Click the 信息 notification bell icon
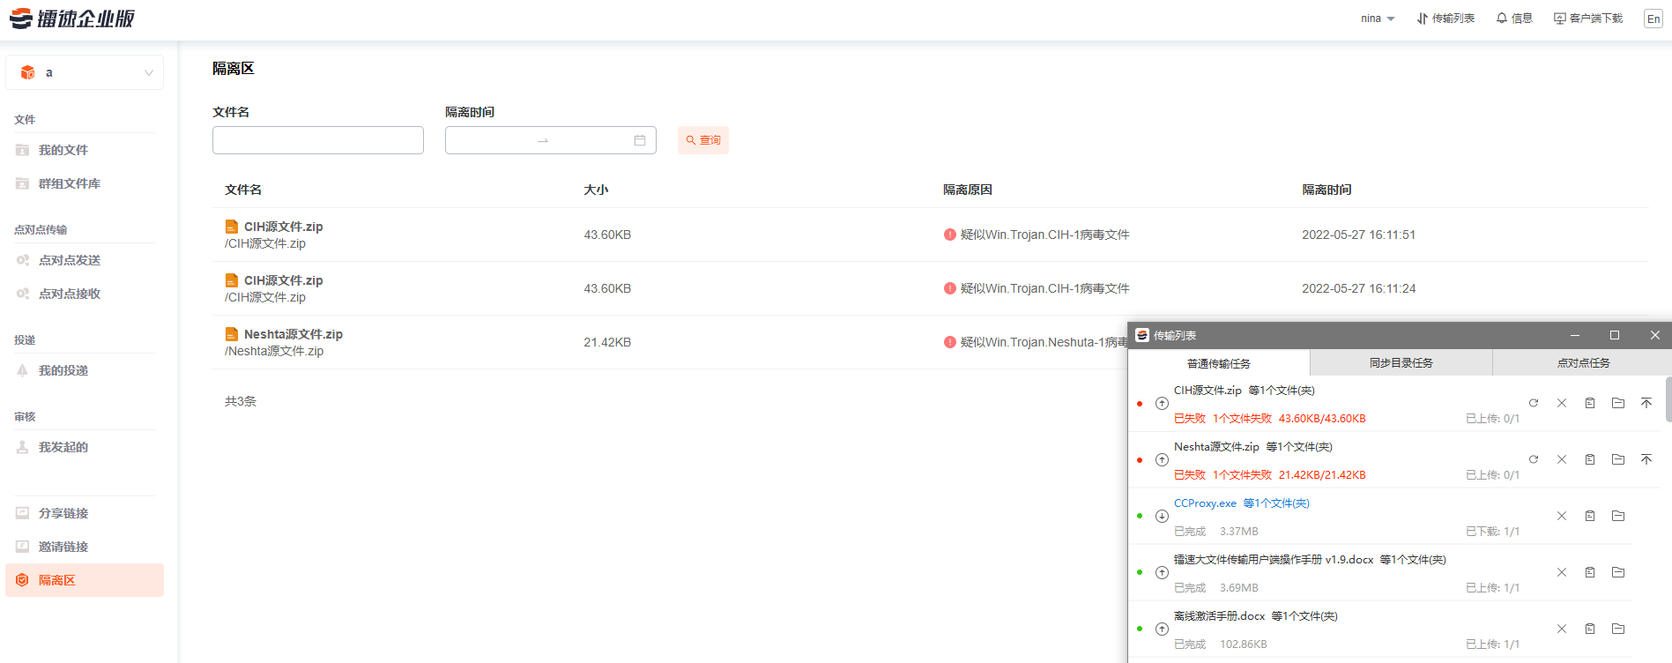Viewport: 1672px width, 663px height. 1502,19
